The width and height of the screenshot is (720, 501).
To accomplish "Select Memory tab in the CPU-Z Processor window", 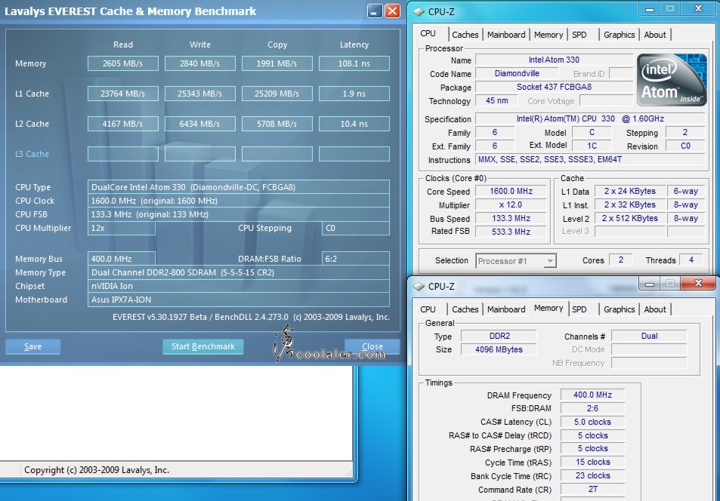I will (x=548, y=35).
